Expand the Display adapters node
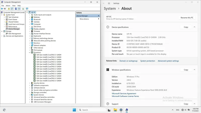201x113 pixels. click(29, 29)
